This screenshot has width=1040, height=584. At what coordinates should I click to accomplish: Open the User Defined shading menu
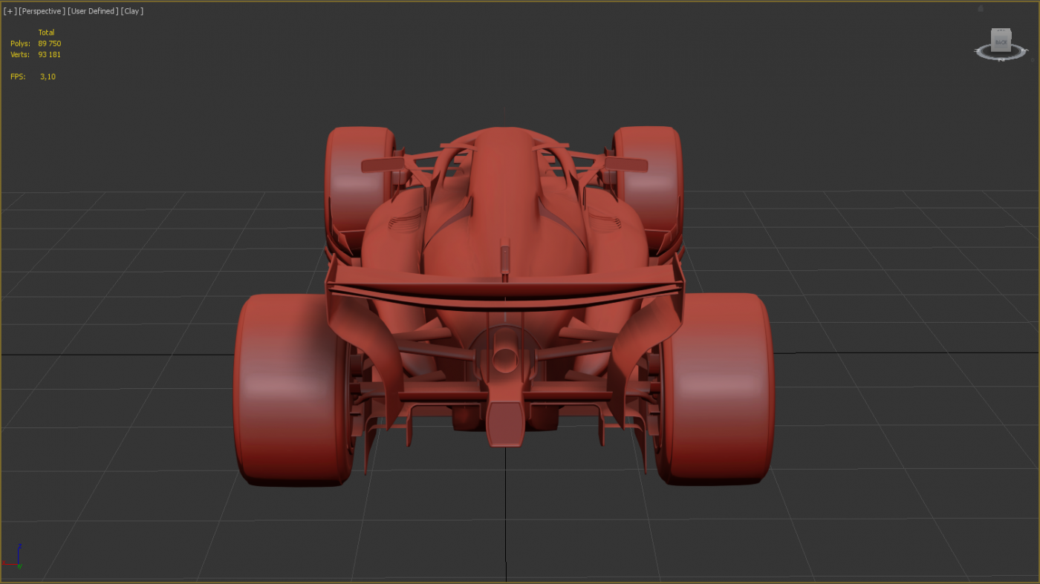click(93, 11)
